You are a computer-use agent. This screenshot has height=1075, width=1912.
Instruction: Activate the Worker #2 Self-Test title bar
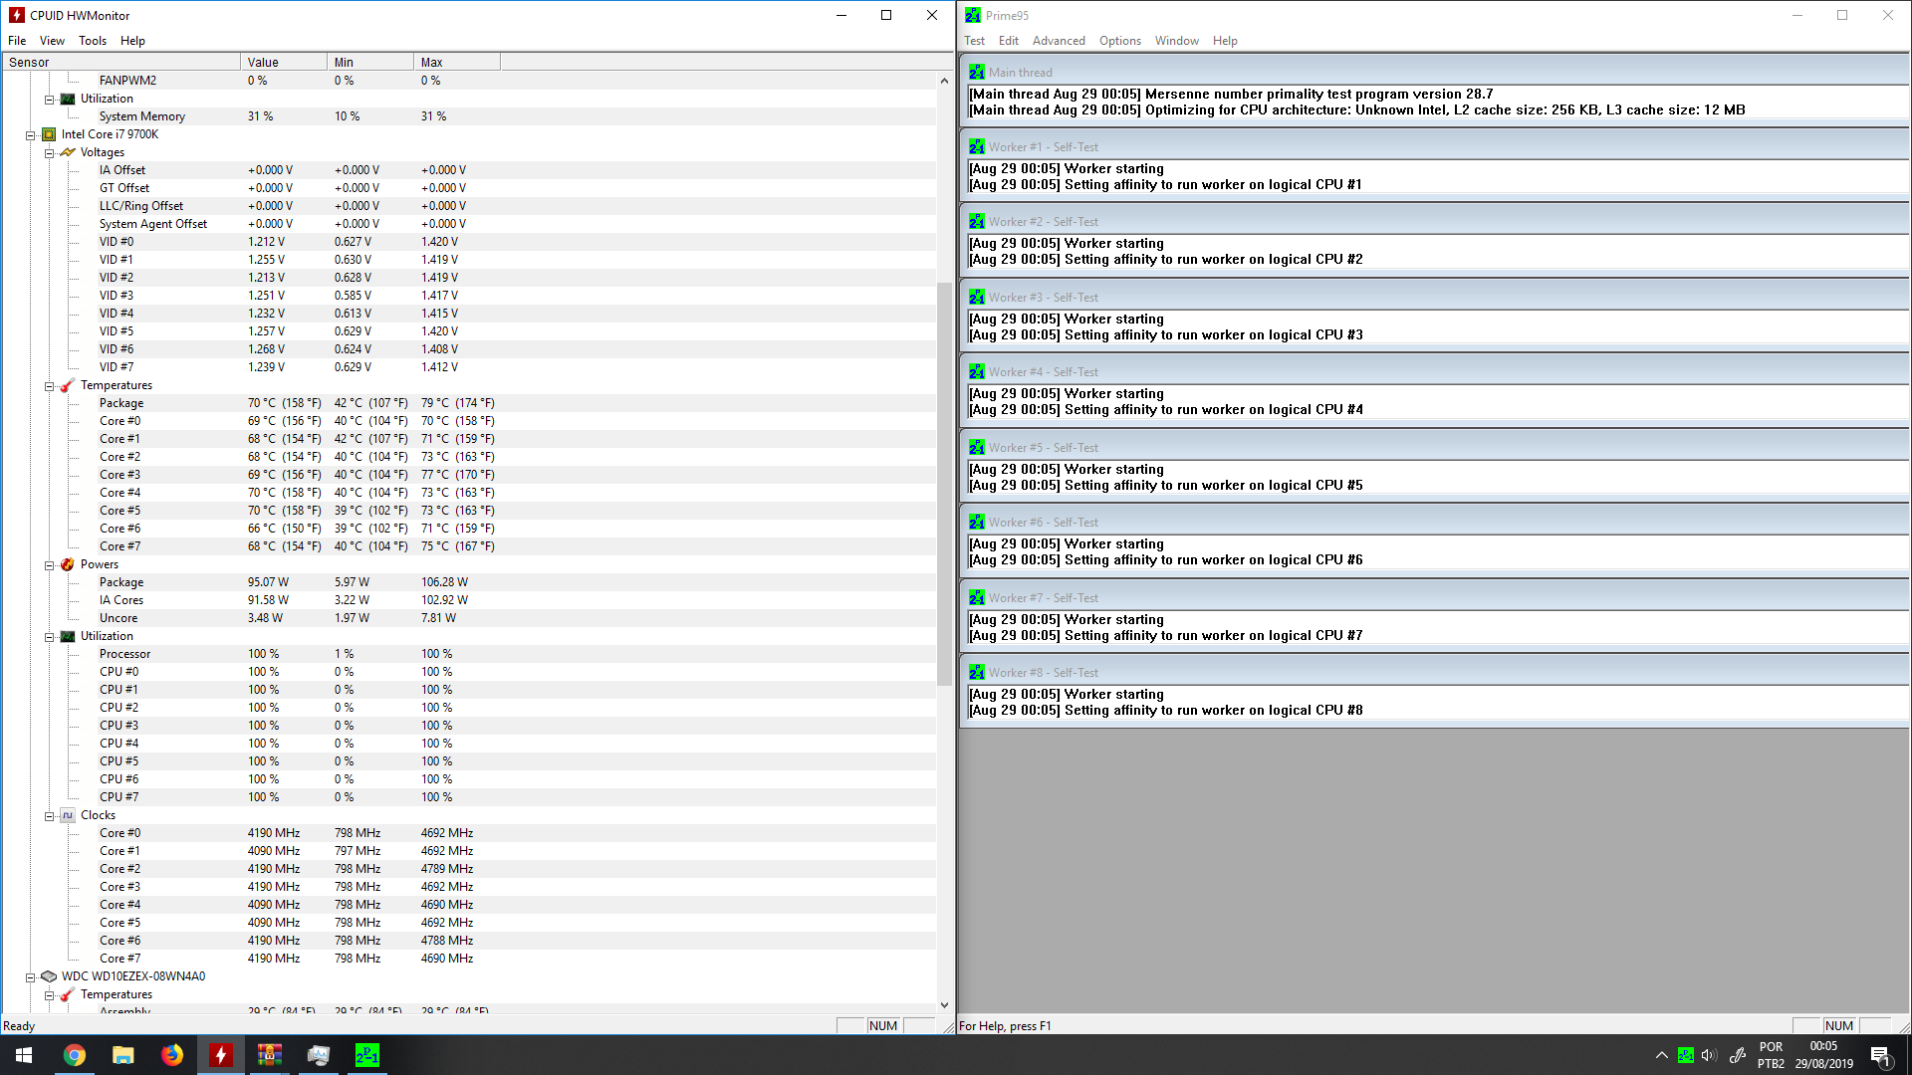point(1435,221)
